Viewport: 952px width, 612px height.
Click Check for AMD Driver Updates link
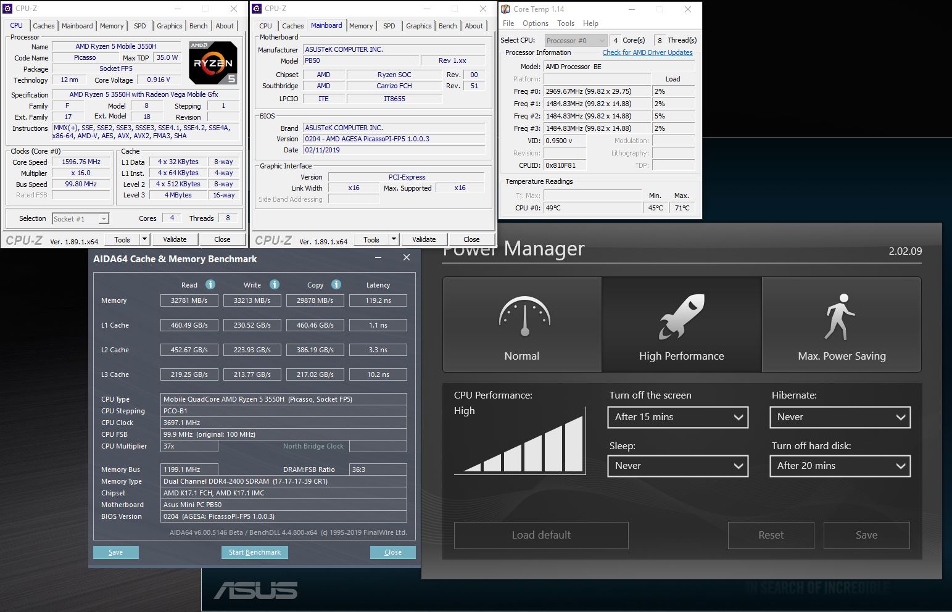(x=647, y=52)
